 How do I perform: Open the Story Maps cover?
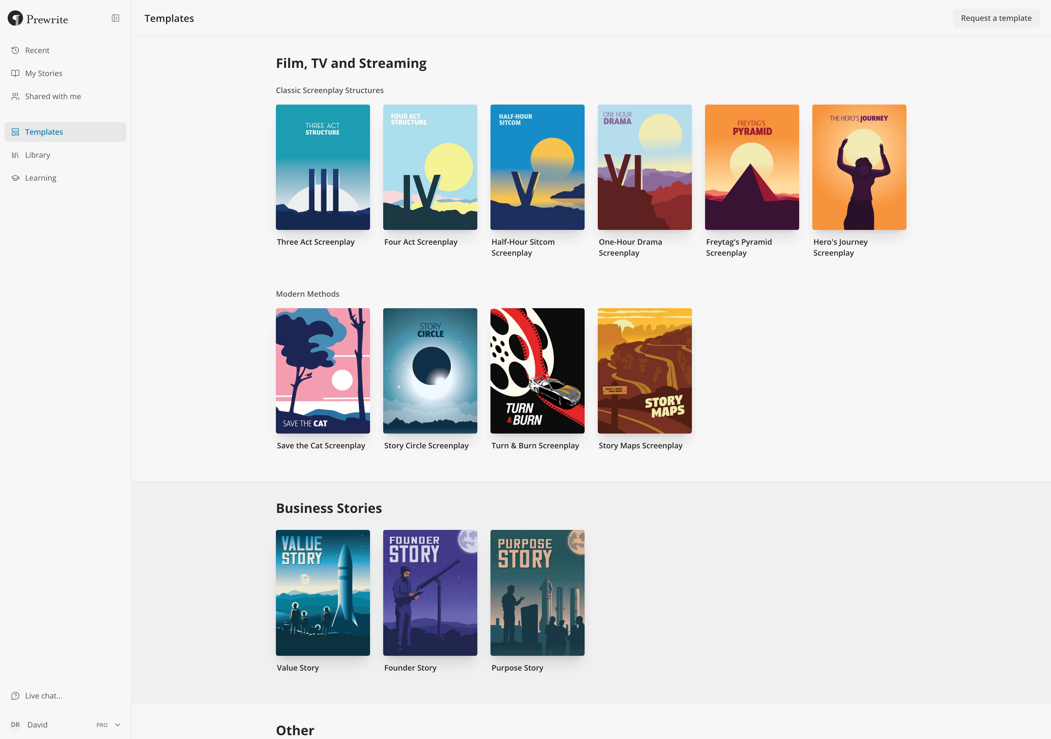coord(645,371)
